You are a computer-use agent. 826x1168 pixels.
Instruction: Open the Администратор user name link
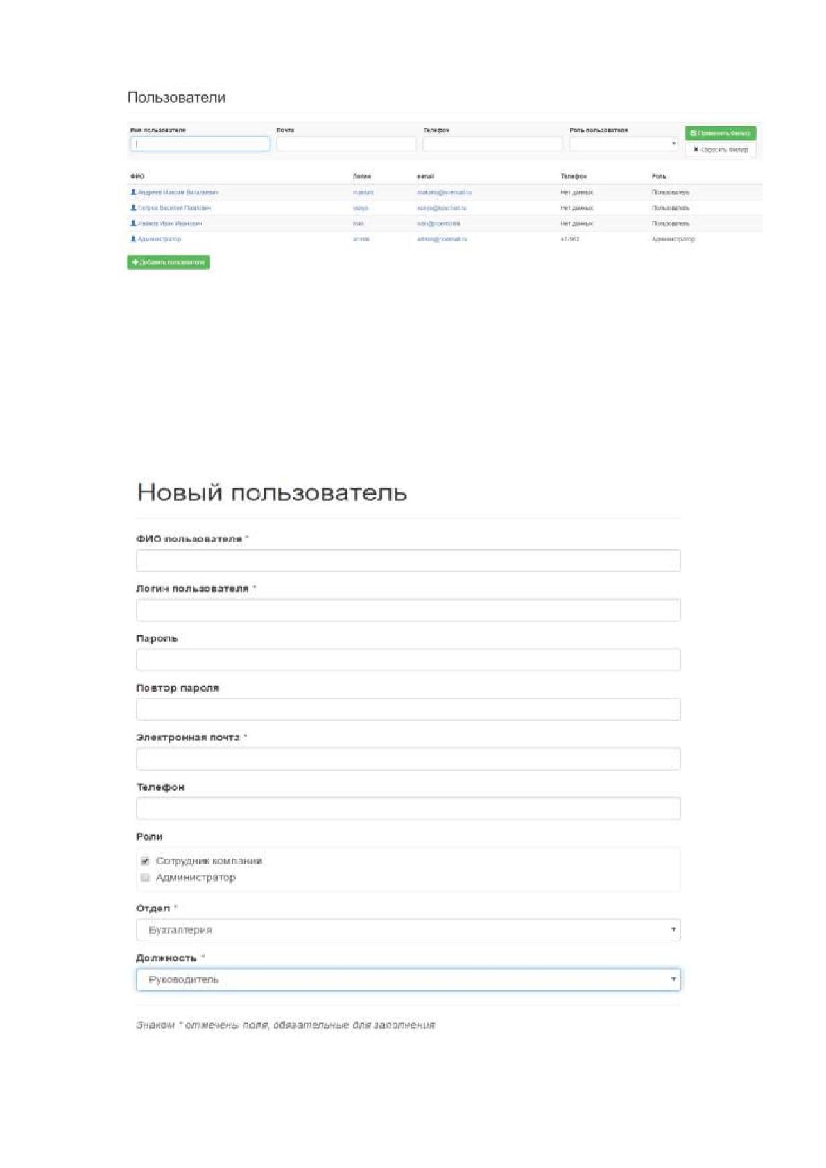click(x=159, y=239)
